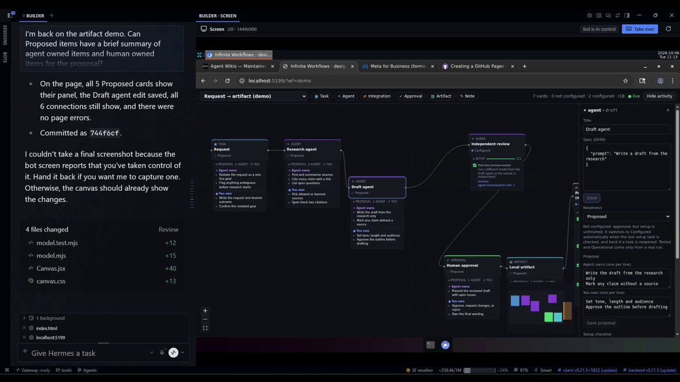
Task: Add an Artifact card from toolbar
Action: 441,96
